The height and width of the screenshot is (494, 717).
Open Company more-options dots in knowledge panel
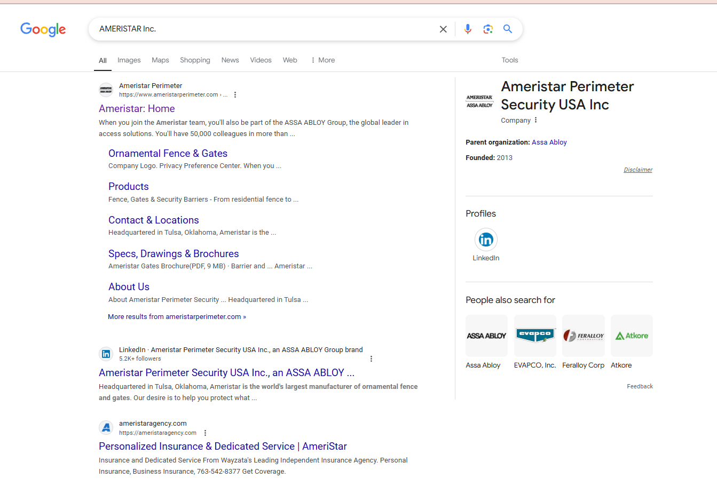pos(535,120)
